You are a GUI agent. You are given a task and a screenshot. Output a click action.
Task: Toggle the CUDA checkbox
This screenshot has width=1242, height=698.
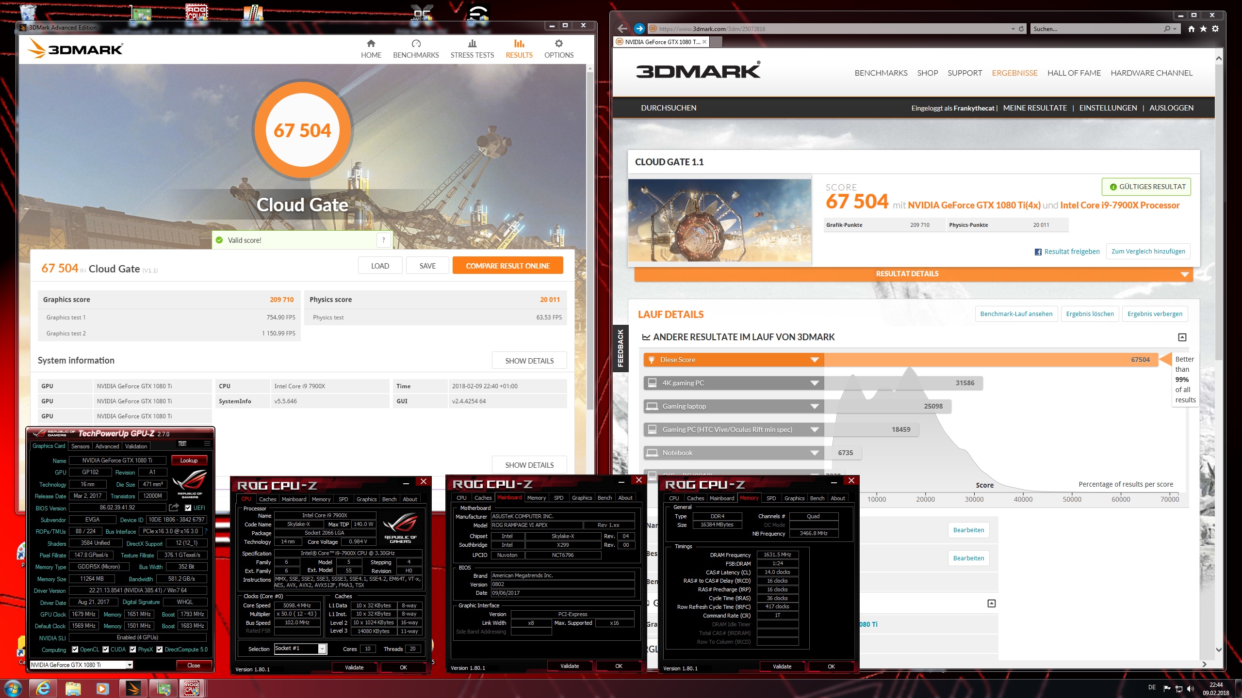(x=105, y=650)
